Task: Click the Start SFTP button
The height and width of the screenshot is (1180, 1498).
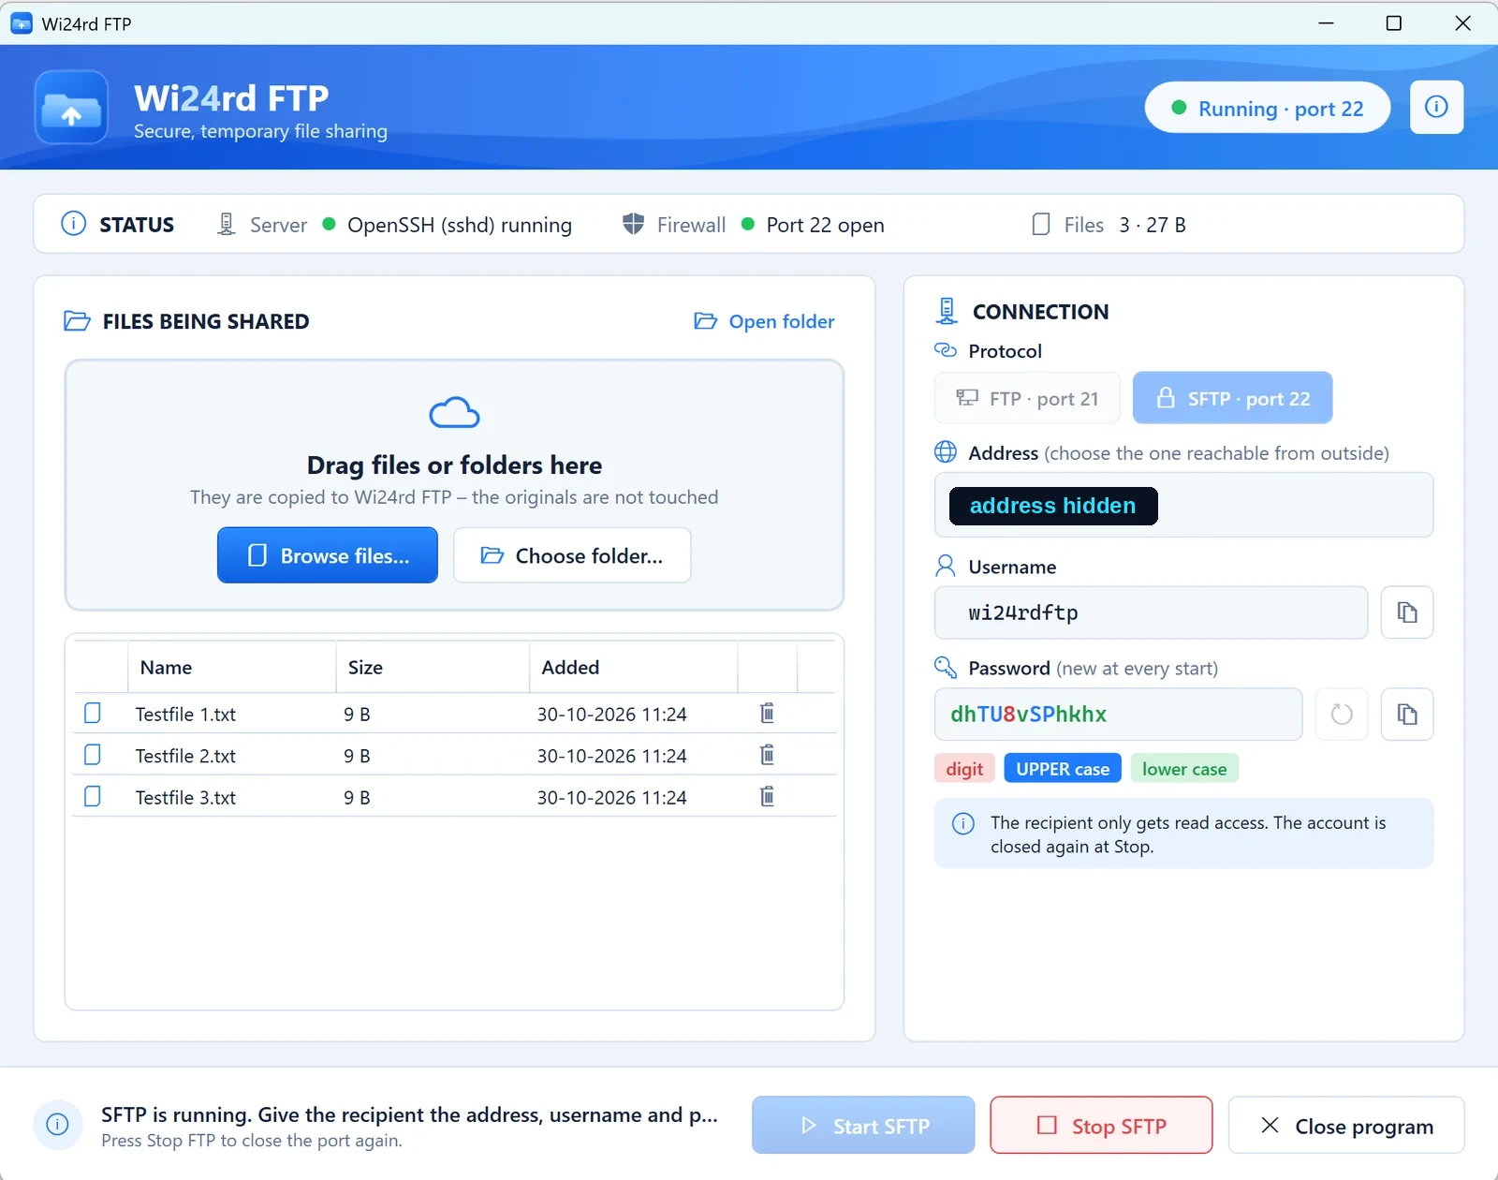Action: pos(863,1126)
